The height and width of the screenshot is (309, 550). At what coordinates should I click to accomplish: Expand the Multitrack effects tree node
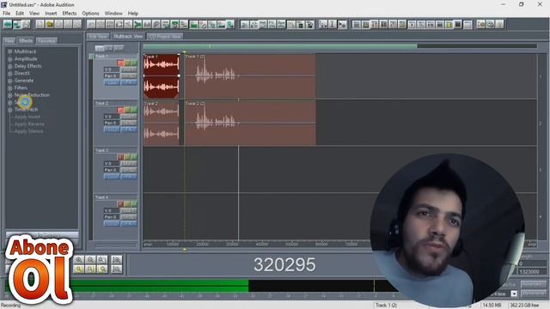(9, 51)
